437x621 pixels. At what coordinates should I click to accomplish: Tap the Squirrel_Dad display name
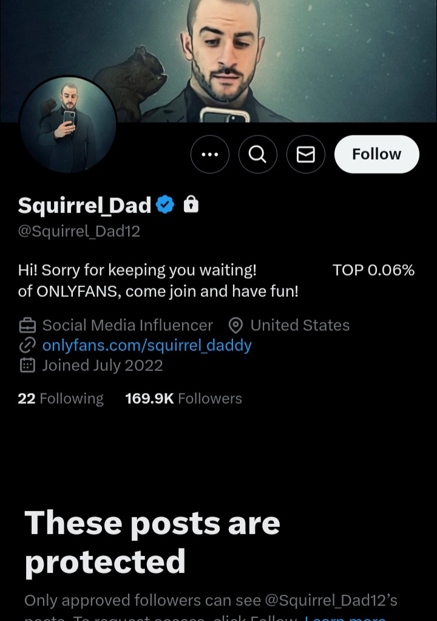[84, 206]
